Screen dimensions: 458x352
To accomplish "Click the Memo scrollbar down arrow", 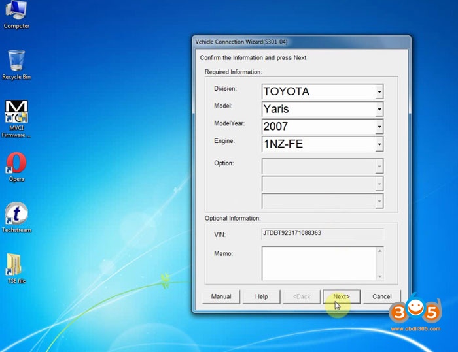I will [x=379, y=276].
